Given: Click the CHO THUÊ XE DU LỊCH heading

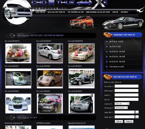Looking at the screenshot, I should point(27,117).
